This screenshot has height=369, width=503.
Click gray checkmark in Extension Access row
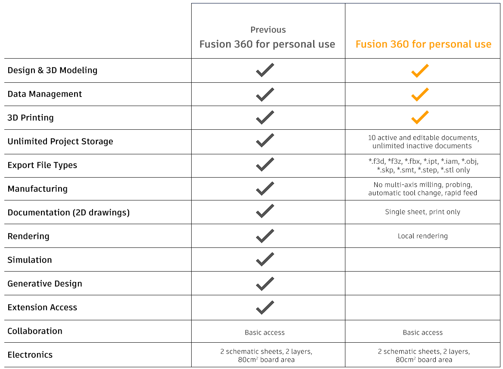265,307
